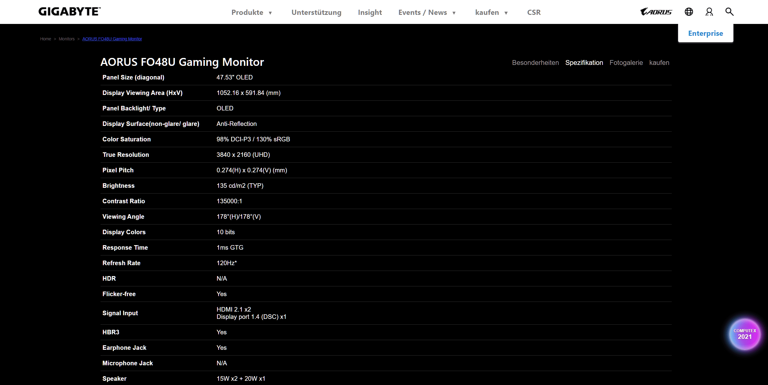Expand the Events / News dropdown
Image resolution: width=768 pixels, height=385 pixels.
tap(427, 12)
